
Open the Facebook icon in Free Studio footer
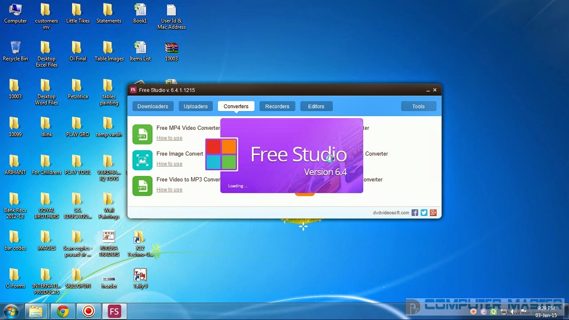[x=415, y=212]
